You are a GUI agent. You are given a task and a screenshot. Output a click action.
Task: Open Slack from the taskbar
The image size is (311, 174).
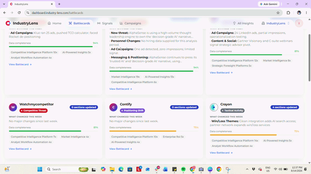tap(157, 169)
